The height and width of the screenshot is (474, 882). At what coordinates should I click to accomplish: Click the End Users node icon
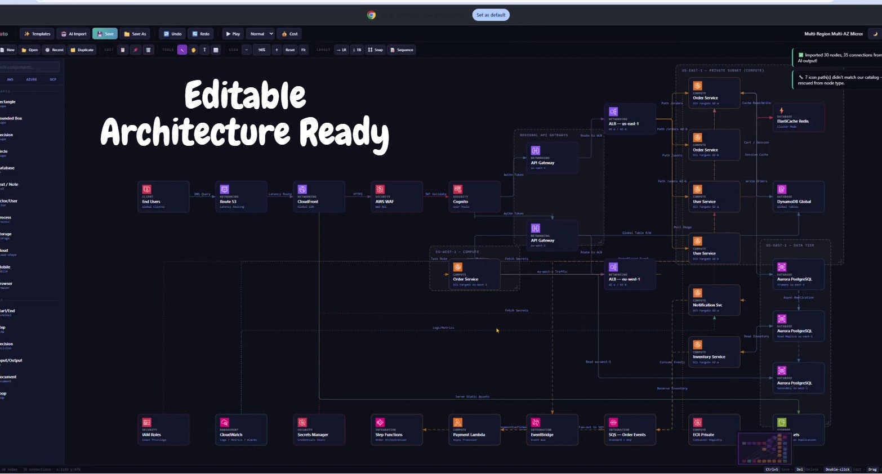(x=146, y=190)
